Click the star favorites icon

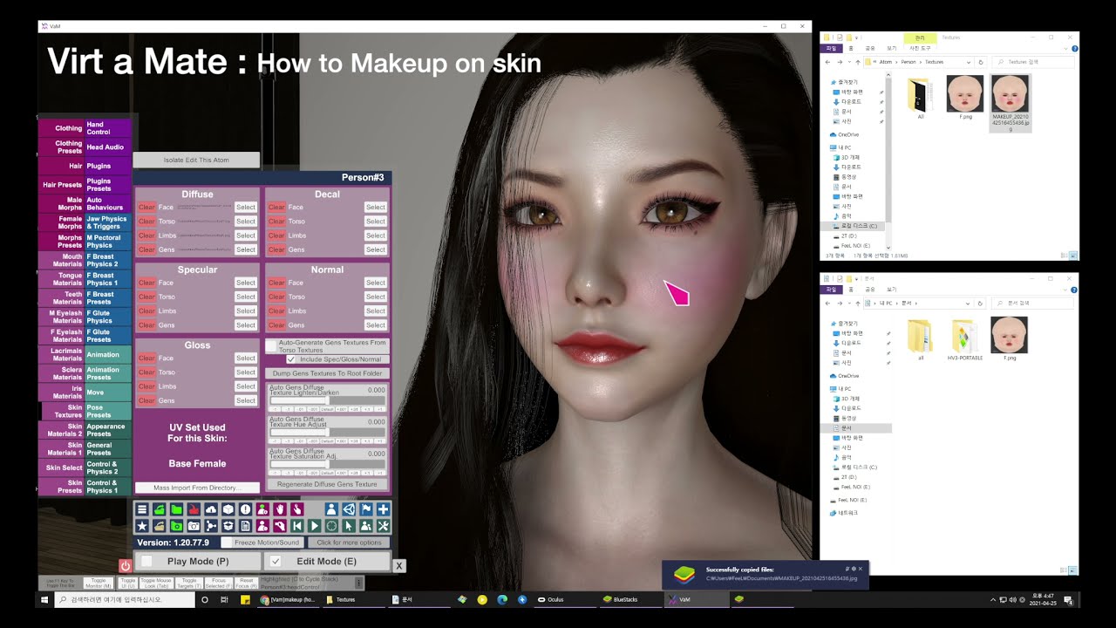(142, 526)
